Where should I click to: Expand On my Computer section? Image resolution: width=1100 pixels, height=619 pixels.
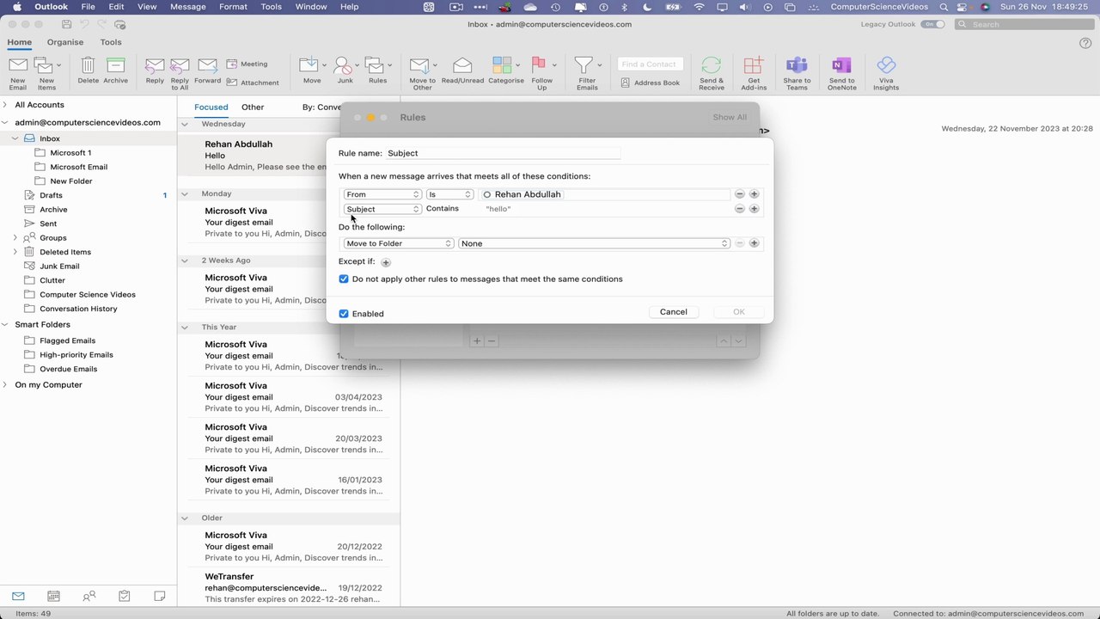(x=5, y=385)
